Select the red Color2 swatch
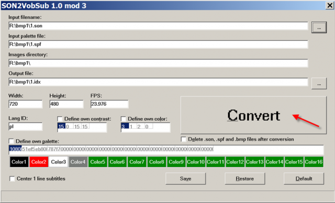 tap(38, 162)
